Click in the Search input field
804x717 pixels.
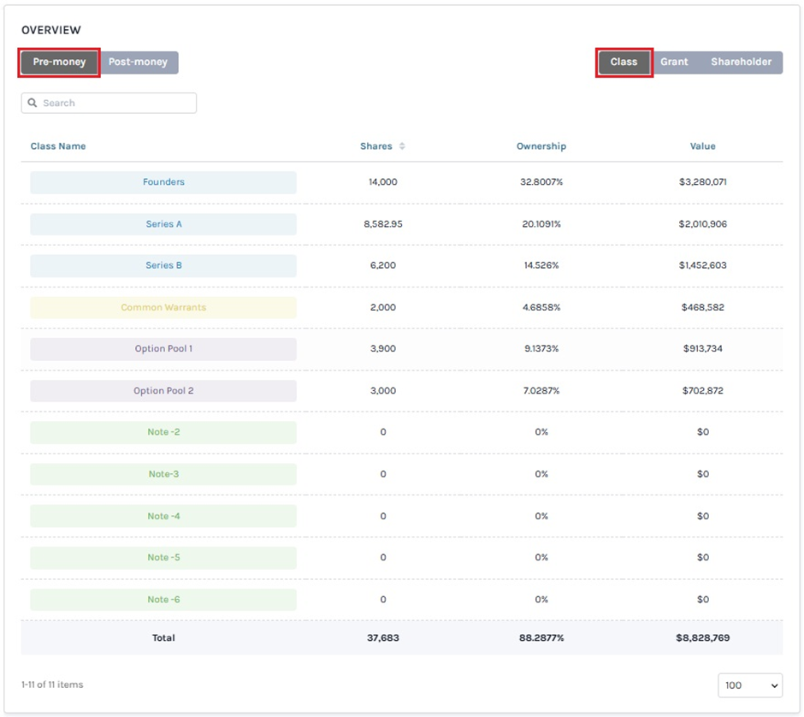tap(115, 104)
